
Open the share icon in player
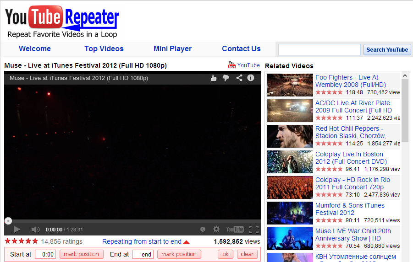point(239,78)
